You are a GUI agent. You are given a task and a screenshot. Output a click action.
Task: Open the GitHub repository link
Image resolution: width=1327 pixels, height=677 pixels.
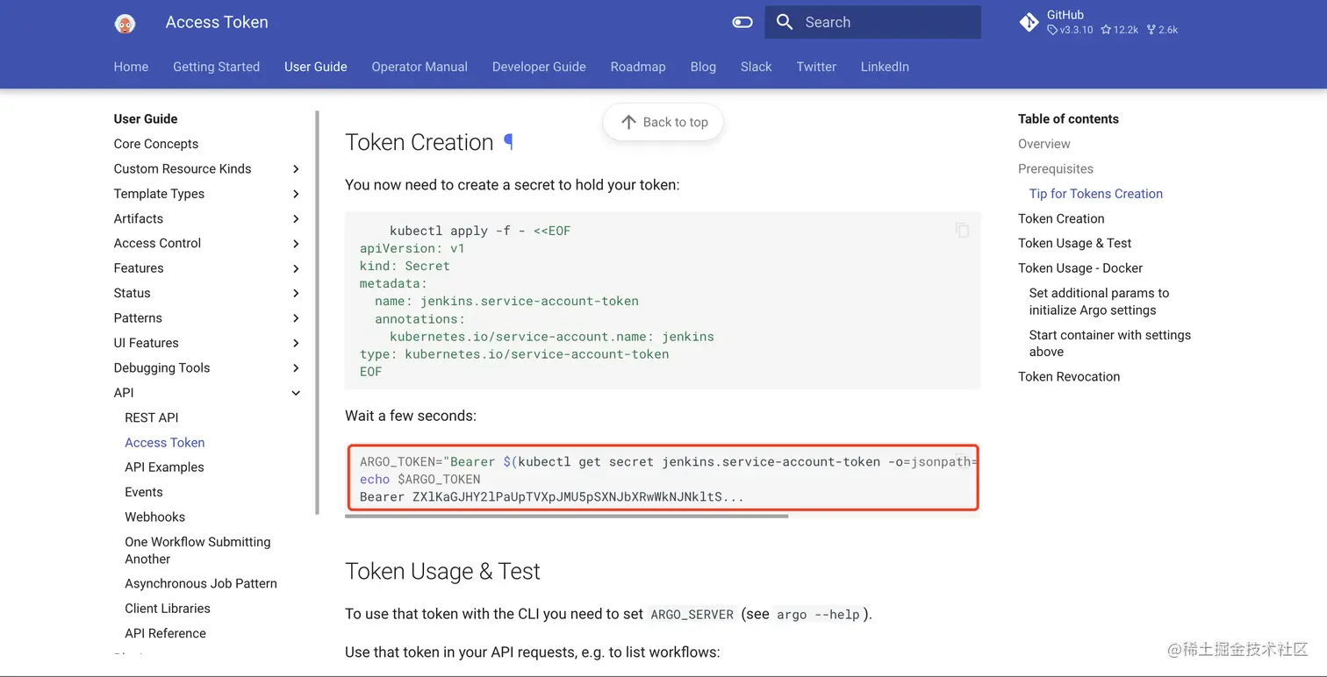pyautogui.click(x=1098, y=22)
